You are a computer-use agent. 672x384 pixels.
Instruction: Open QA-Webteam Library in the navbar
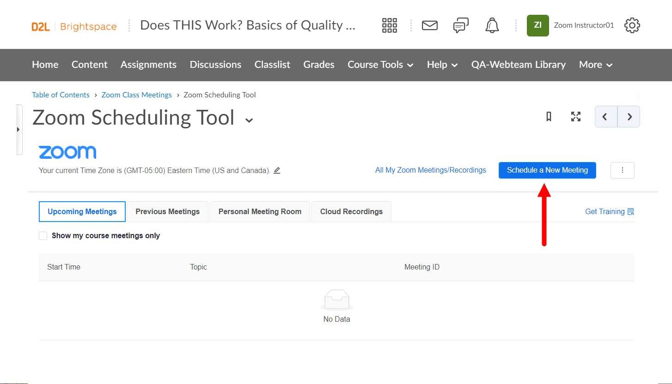(x=519, y=65)
